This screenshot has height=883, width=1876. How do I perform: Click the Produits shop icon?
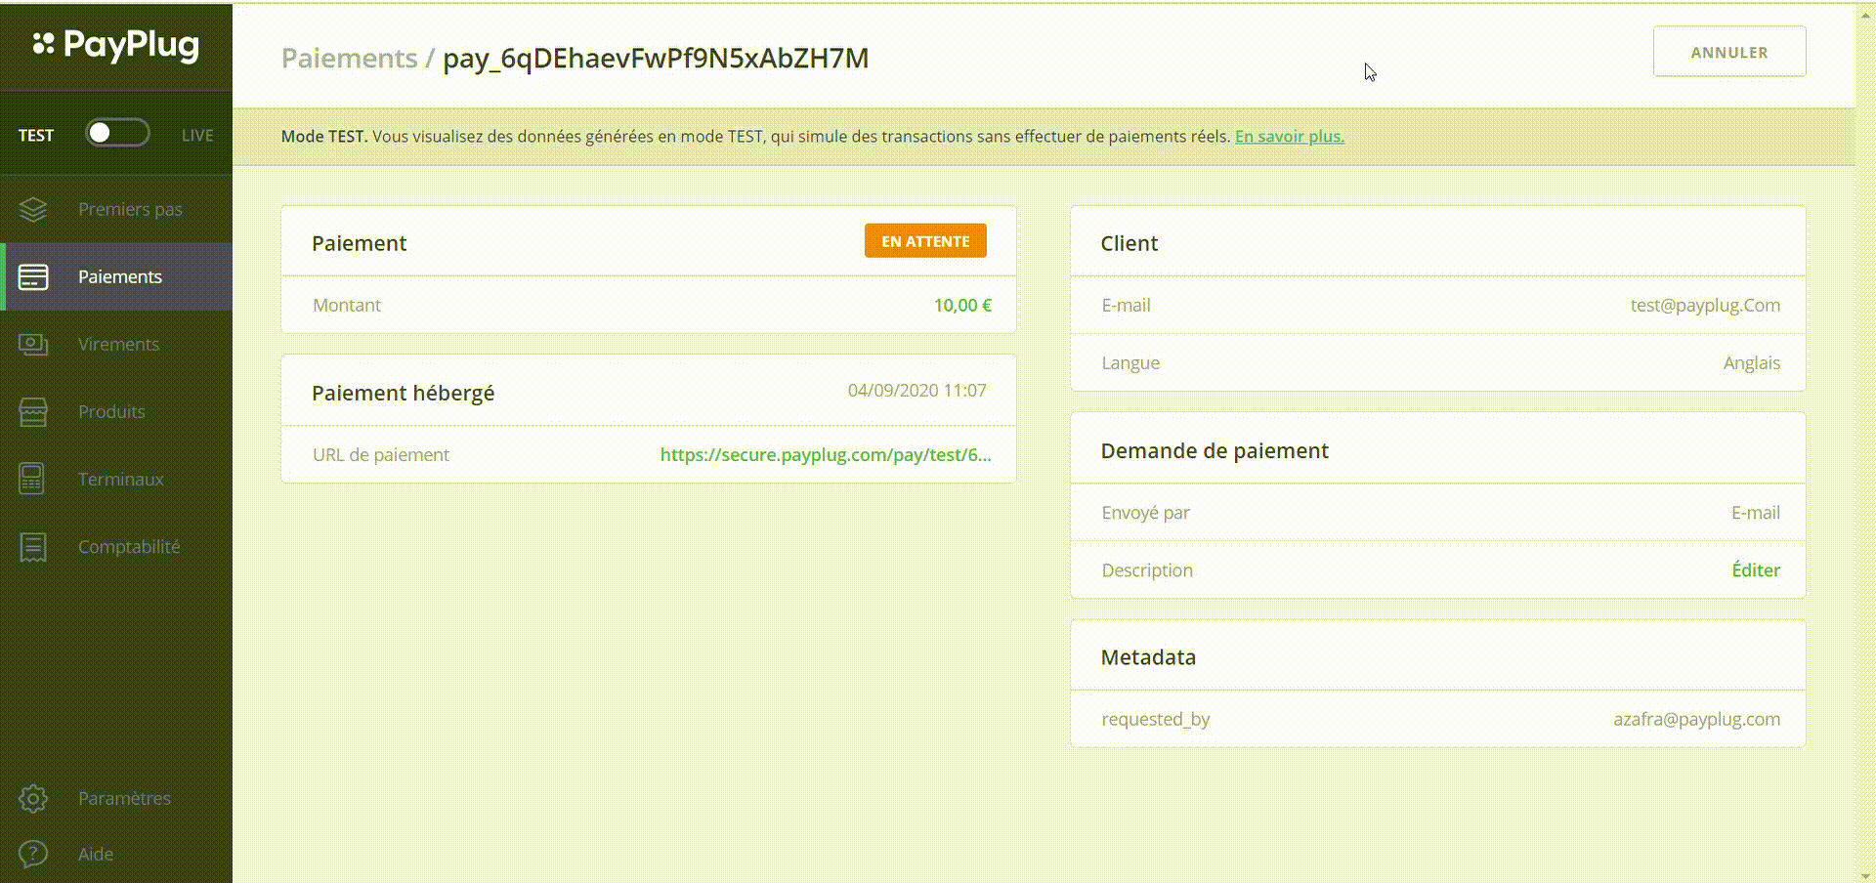click(x=33, y=411)
